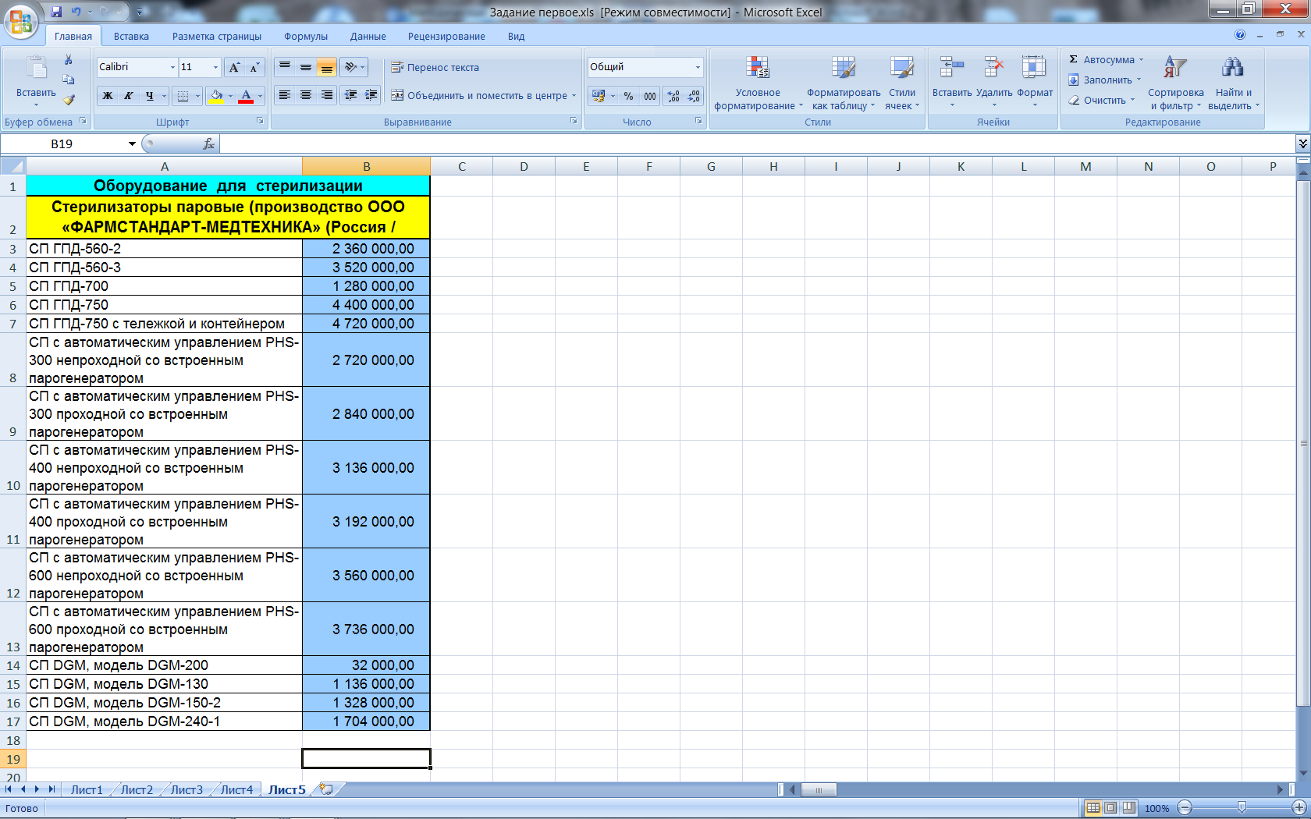Image resolution: width=1311 pixels, height=819 pixels.
Task: Toggle bold Ж formatting
Action: point(108,96)
